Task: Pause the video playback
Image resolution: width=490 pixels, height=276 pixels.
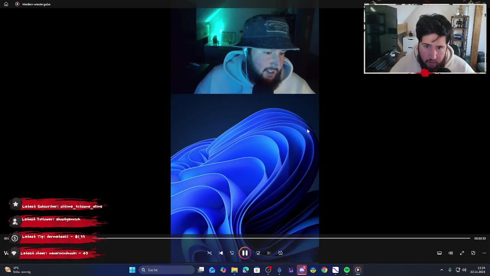Action: (x=245, y=253)
